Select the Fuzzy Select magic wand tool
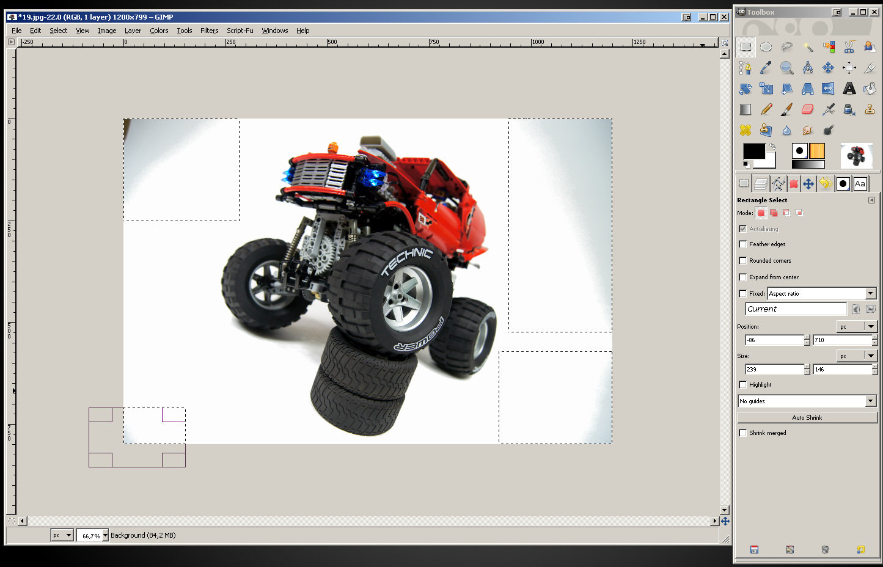The height and width of the screenshot is (567, 883). tap(808, 47)
